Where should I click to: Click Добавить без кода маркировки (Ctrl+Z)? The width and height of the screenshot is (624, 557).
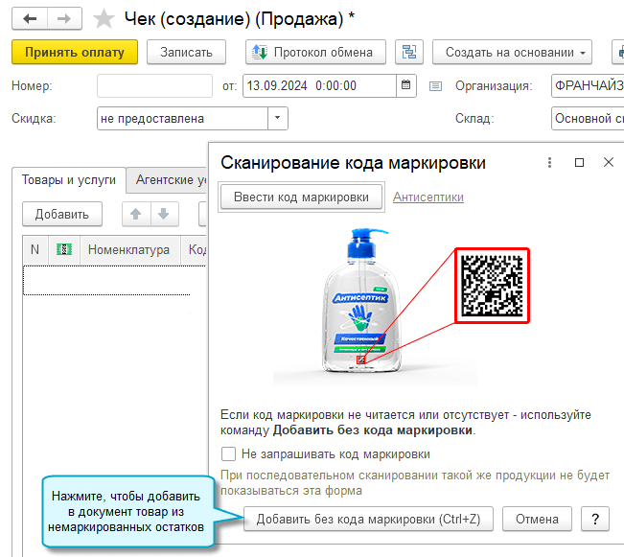[368, 520]
